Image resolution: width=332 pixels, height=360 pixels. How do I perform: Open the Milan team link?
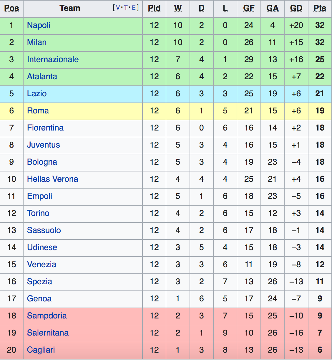pyautogui.click(x=37, y=42)
